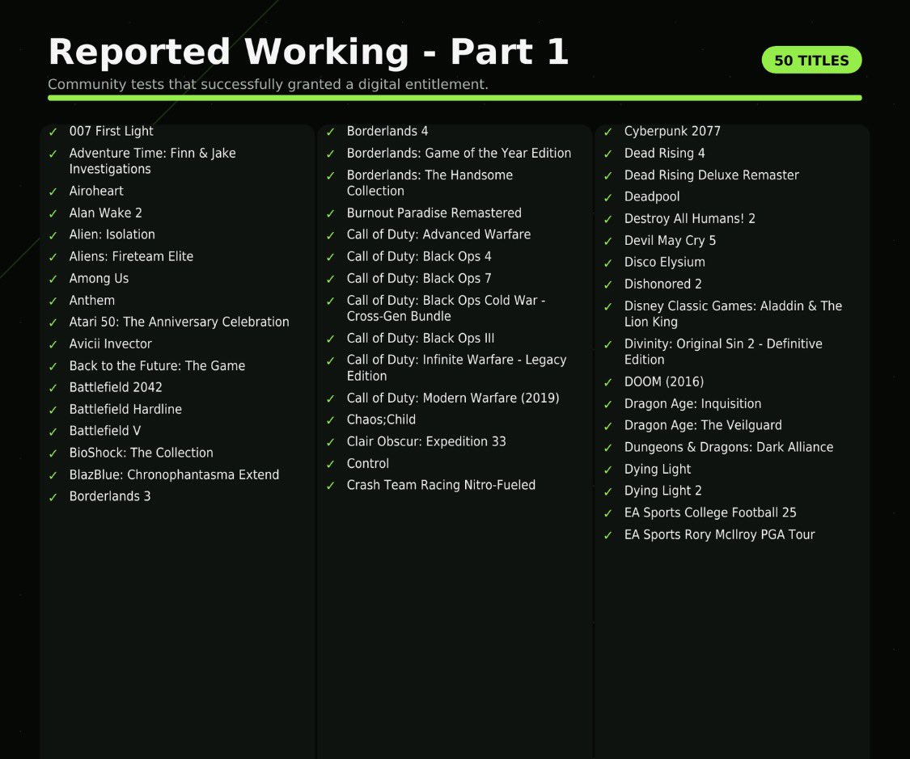
Task: Click the checkmark beside Among Us
Action: [x=53, y=280]
